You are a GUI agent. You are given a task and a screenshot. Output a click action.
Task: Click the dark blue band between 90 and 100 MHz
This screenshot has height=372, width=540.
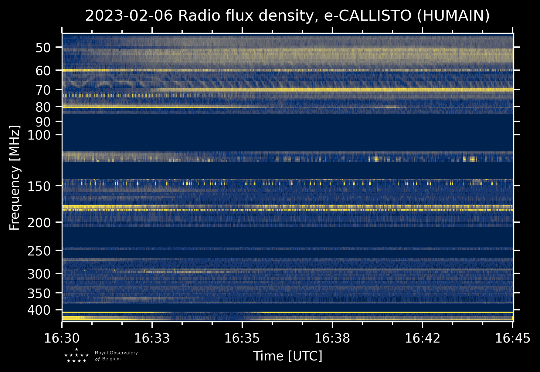(288, 132)
